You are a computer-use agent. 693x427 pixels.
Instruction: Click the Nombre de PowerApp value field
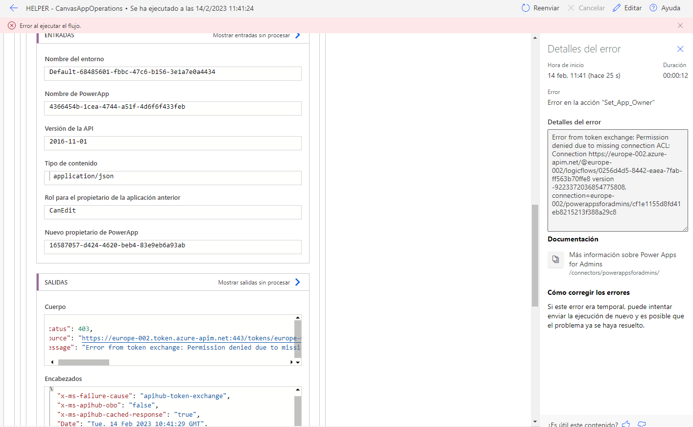pyautogui.click(x=173, y=108)
